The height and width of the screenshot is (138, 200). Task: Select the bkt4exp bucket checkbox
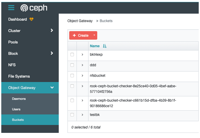point(72,55)
